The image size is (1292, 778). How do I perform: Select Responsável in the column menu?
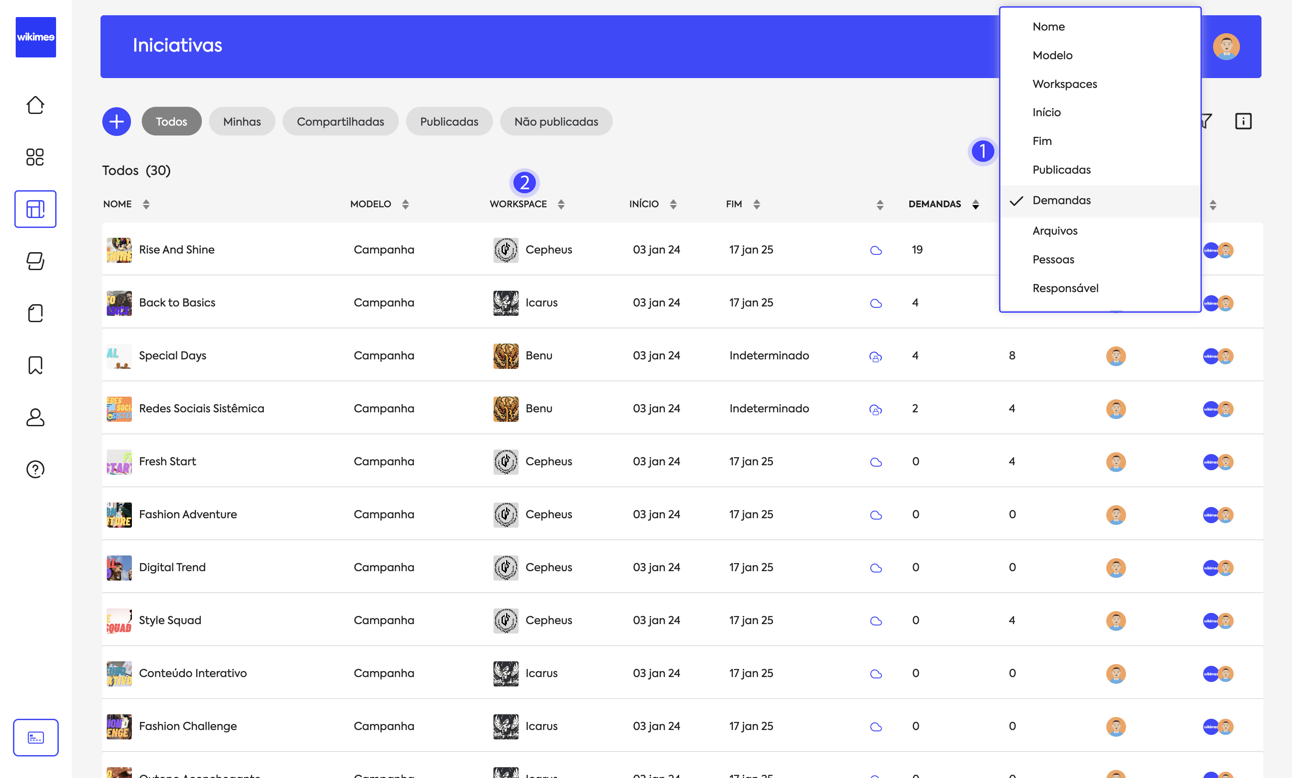[1065, 288]
